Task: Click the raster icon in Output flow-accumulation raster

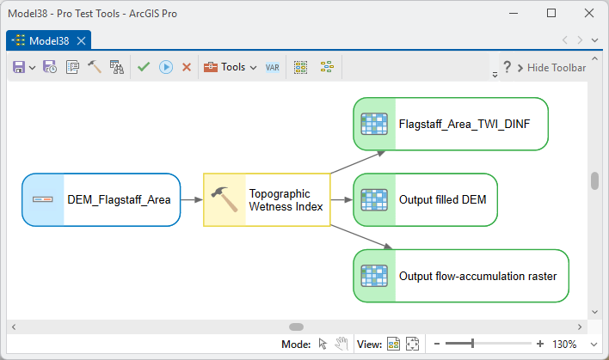Action: coord(374,276)
